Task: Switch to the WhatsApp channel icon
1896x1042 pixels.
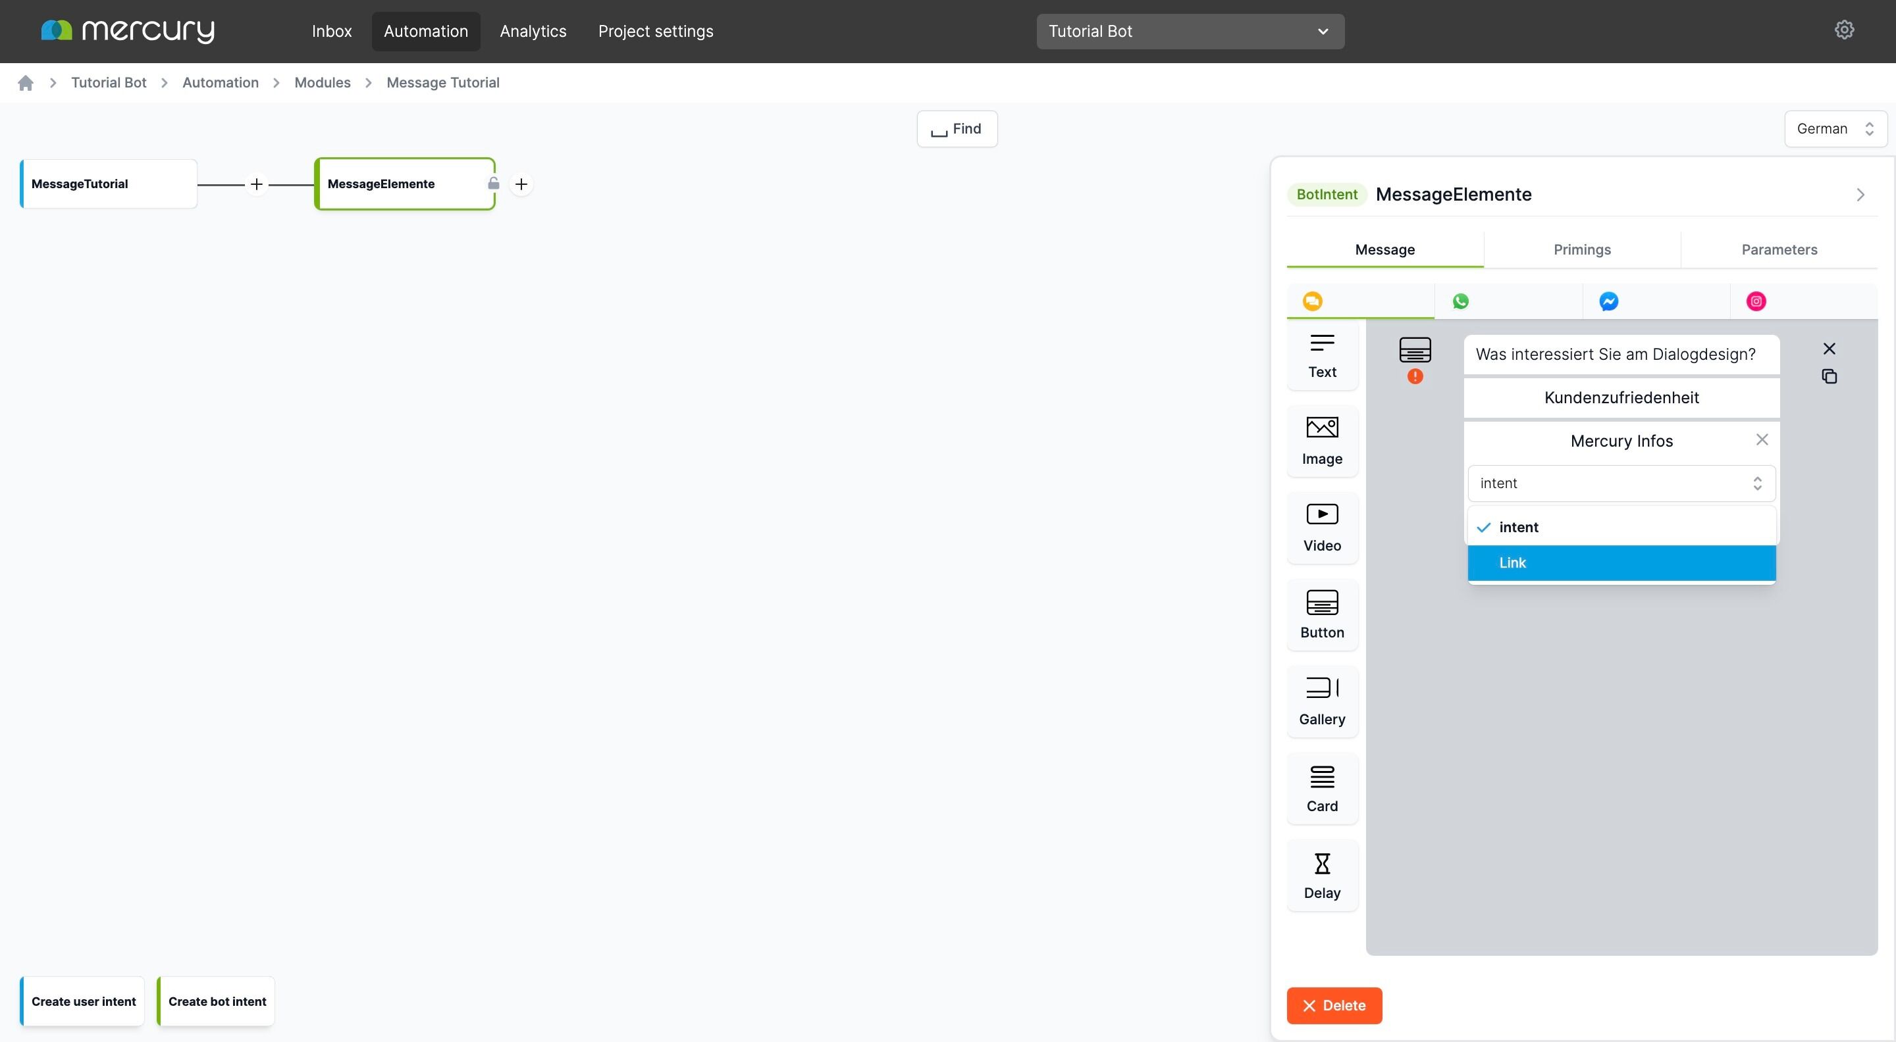Action: coord(1460,301)
